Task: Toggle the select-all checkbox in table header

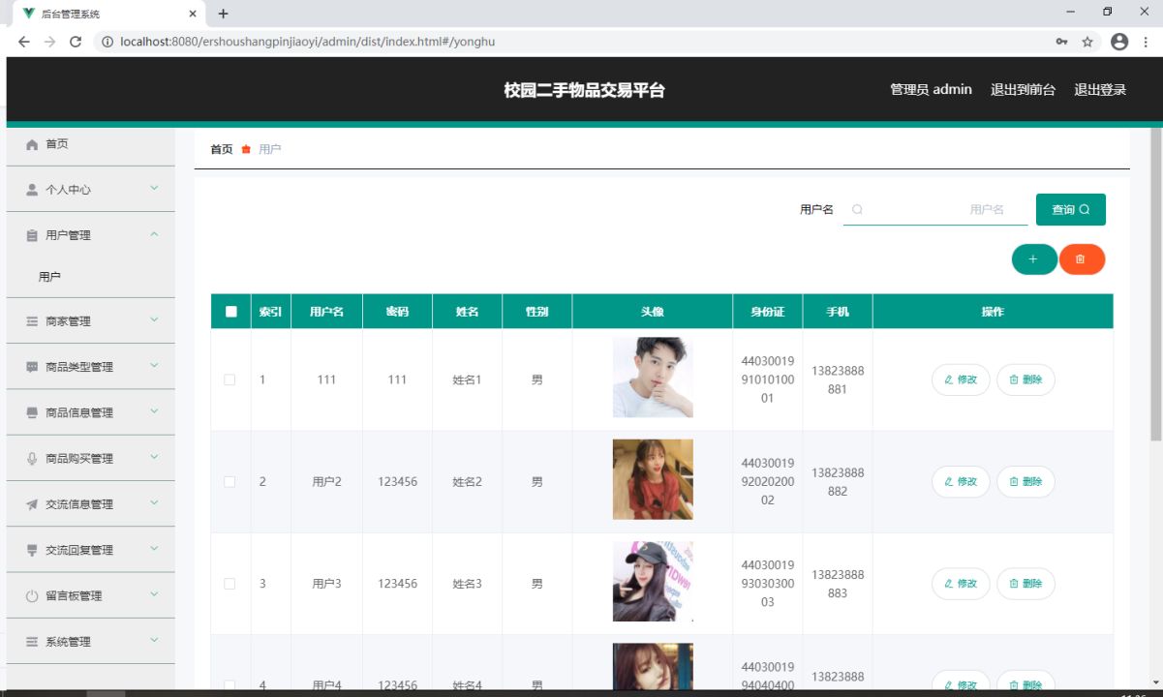Action: click(230, 312)
